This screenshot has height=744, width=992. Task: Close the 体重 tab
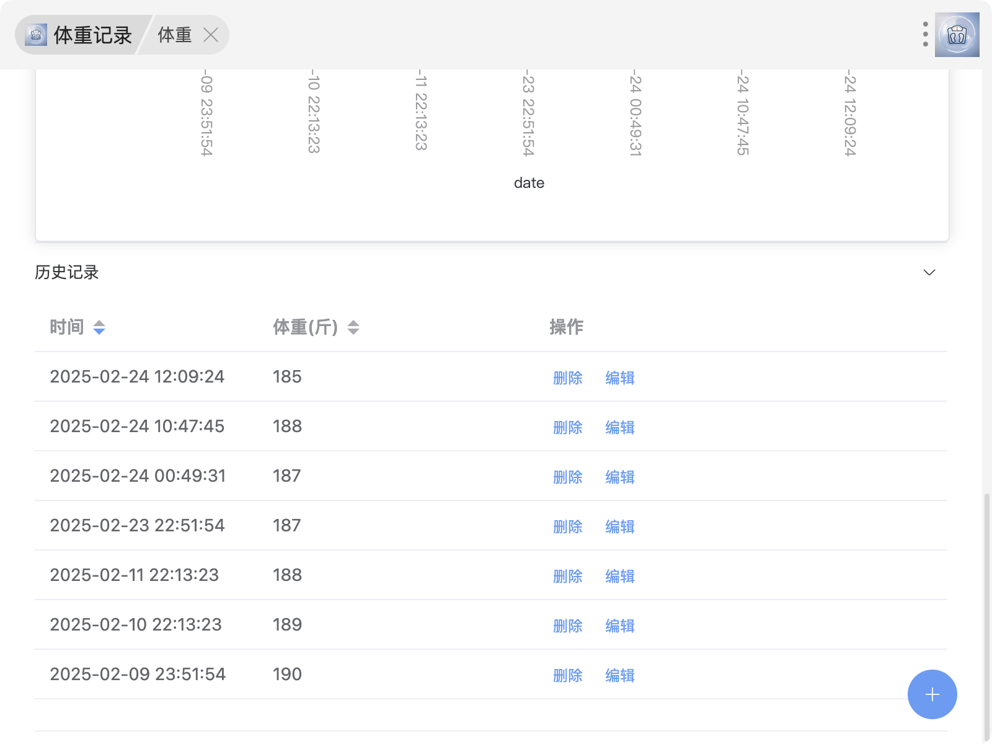211,35
